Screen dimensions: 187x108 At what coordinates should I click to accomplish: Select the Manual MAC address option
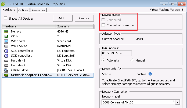[x=132, y=60]
